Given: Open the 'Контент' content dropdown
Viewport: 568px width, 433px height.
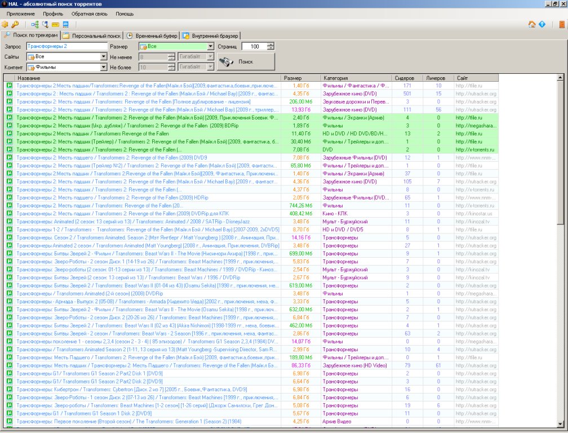Looking at the screenshot, I should 104,67.
